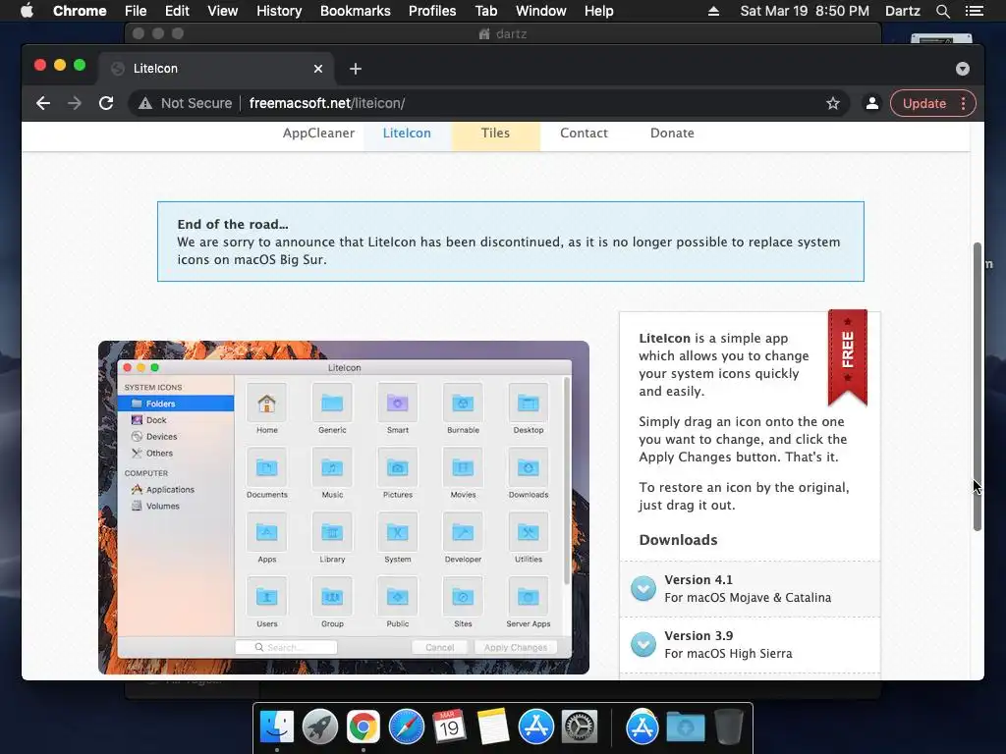
Task: Reload the LiteIcon page
Action: (106, 103)
